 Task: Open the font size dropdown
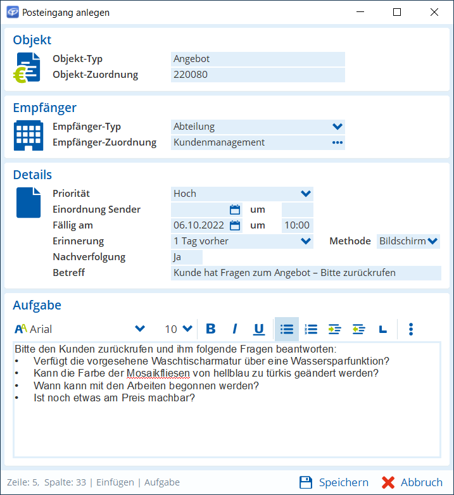point(187,329)
